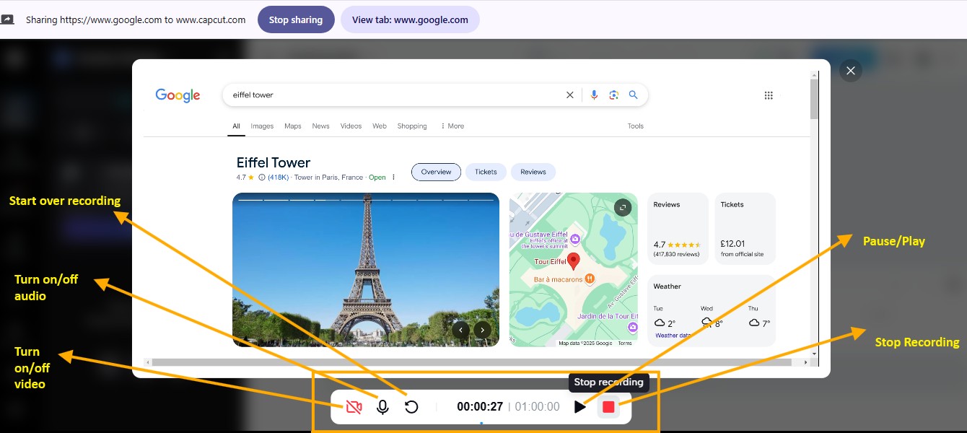This screenshot has height=433, width=967.
Task: Click the magnifying glass search icon
Action: click(x=634, y=95)
